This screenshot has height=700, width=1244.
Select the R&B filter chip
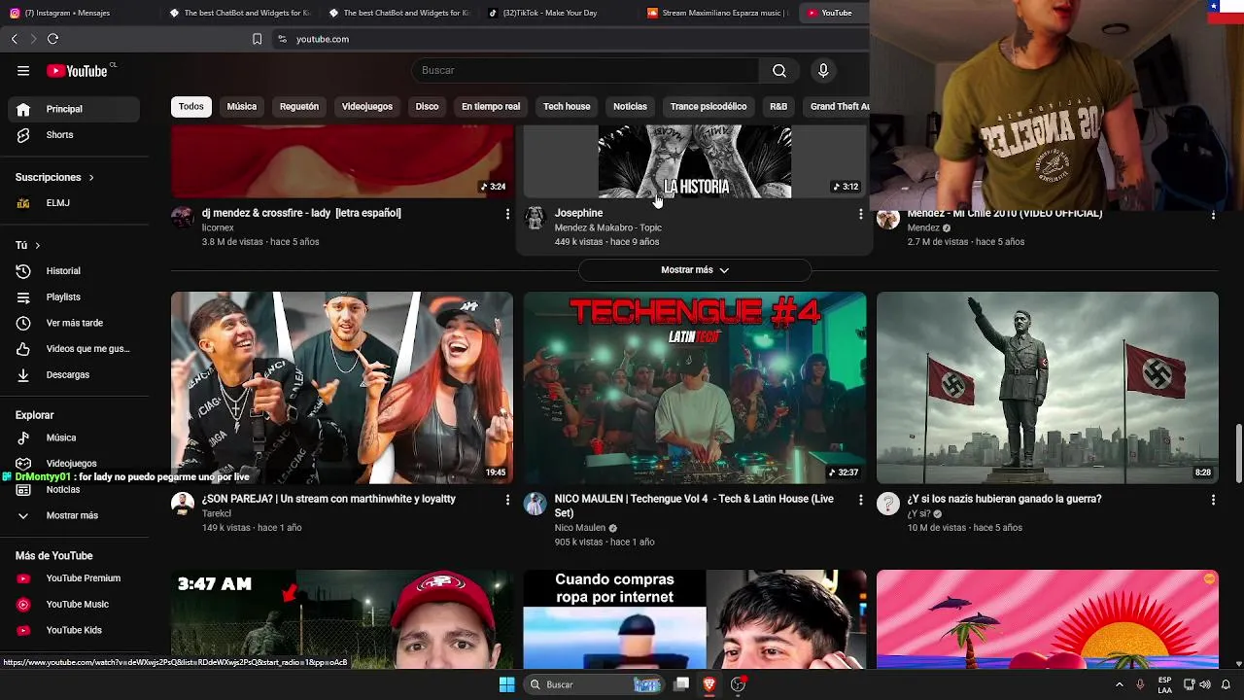click(778, 106)
